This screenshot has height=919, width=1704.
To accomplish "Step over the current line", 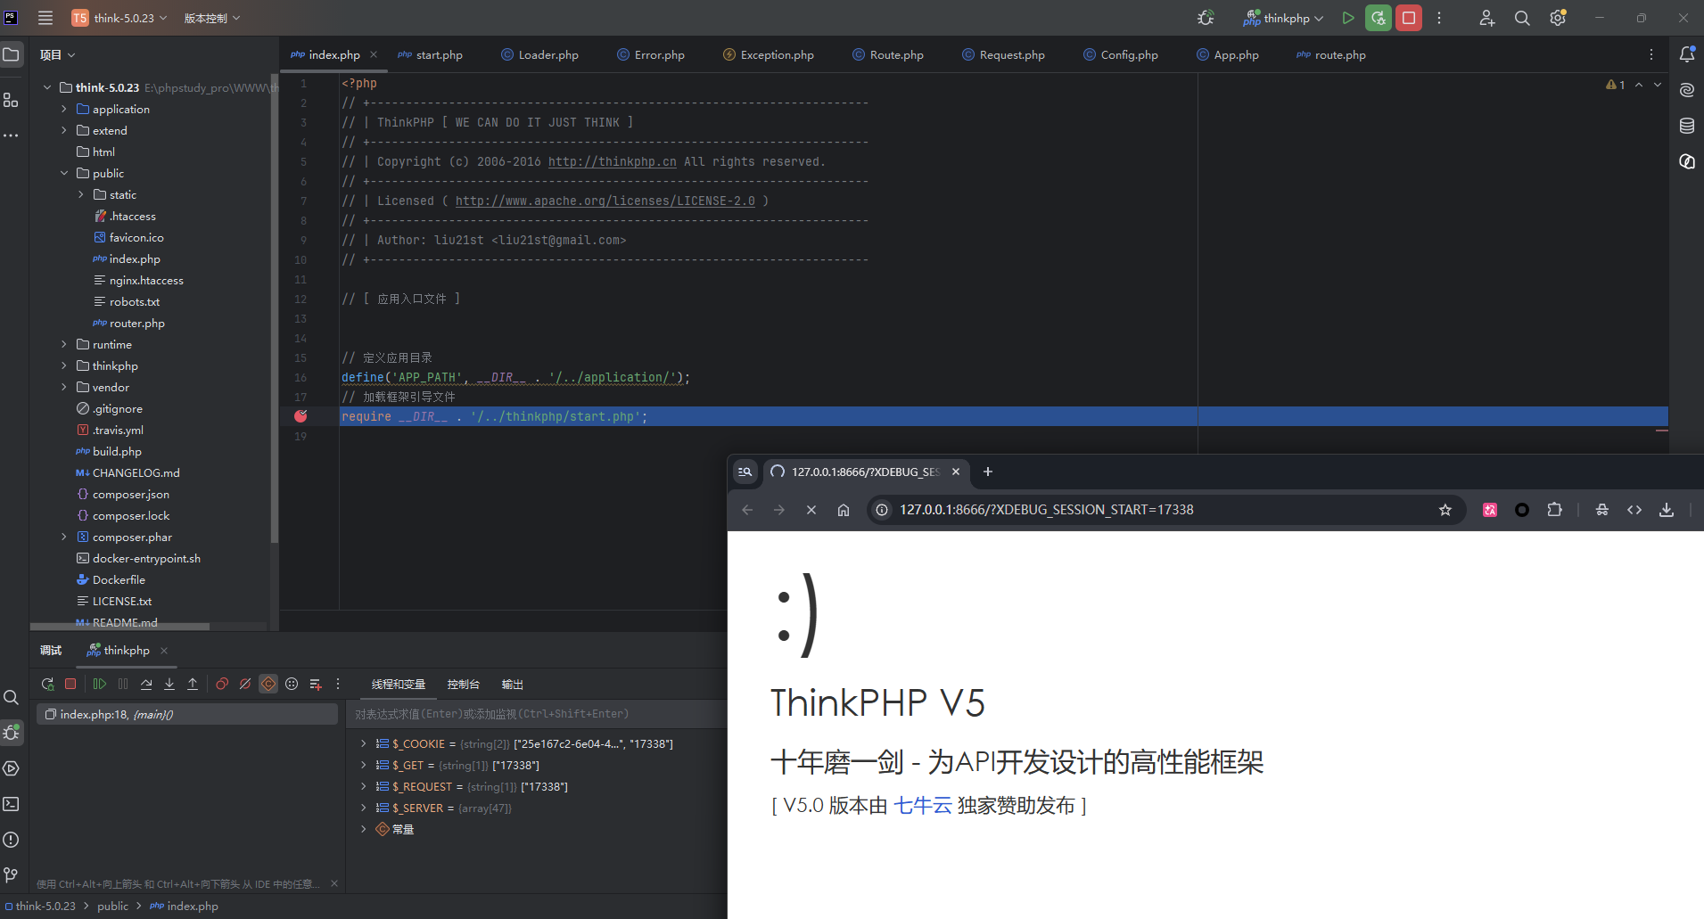I will coord(146,684).
